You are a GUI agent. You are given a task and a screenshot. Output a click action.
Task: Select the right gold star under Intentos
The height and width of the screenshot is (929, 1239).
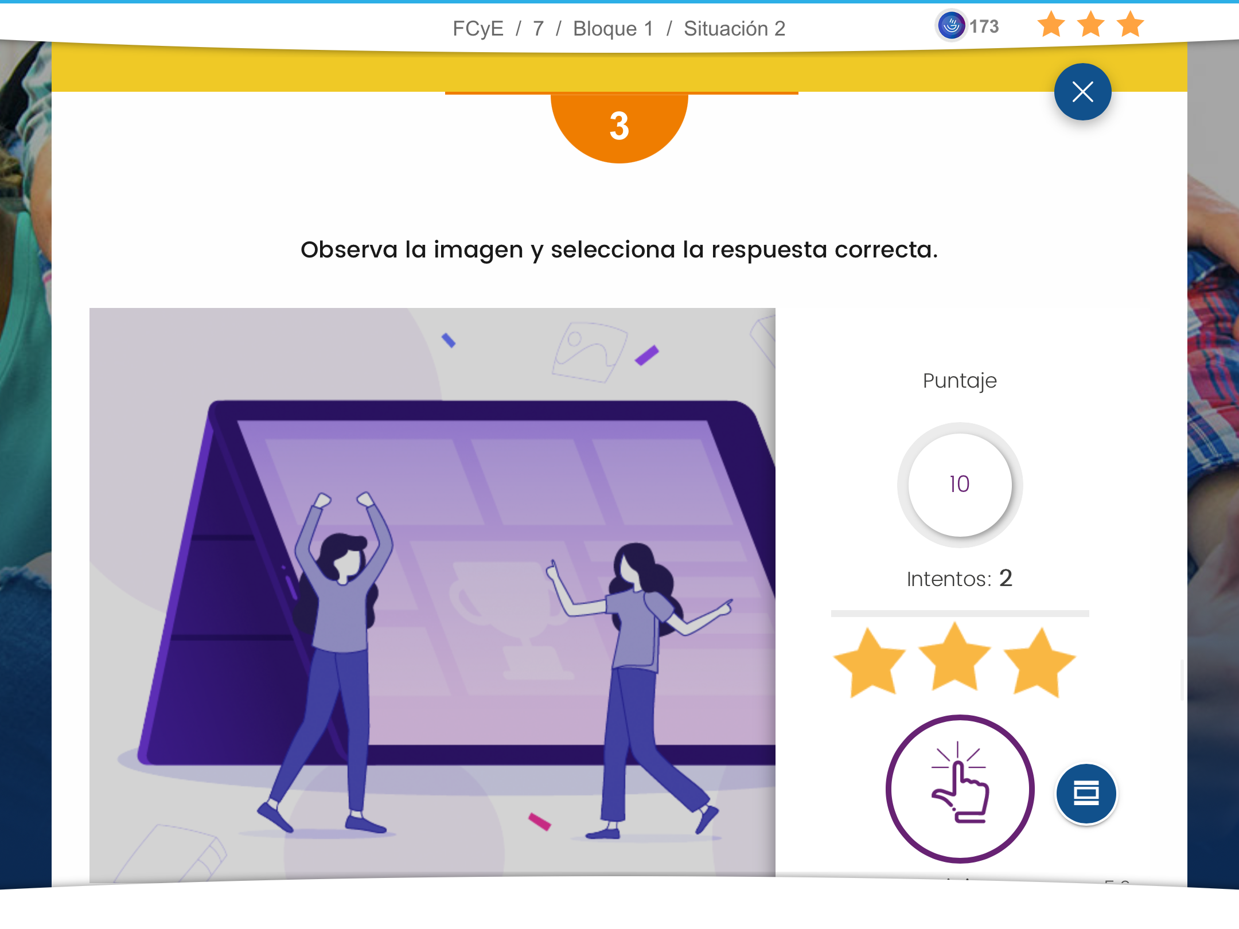[x=1039, y=662]
